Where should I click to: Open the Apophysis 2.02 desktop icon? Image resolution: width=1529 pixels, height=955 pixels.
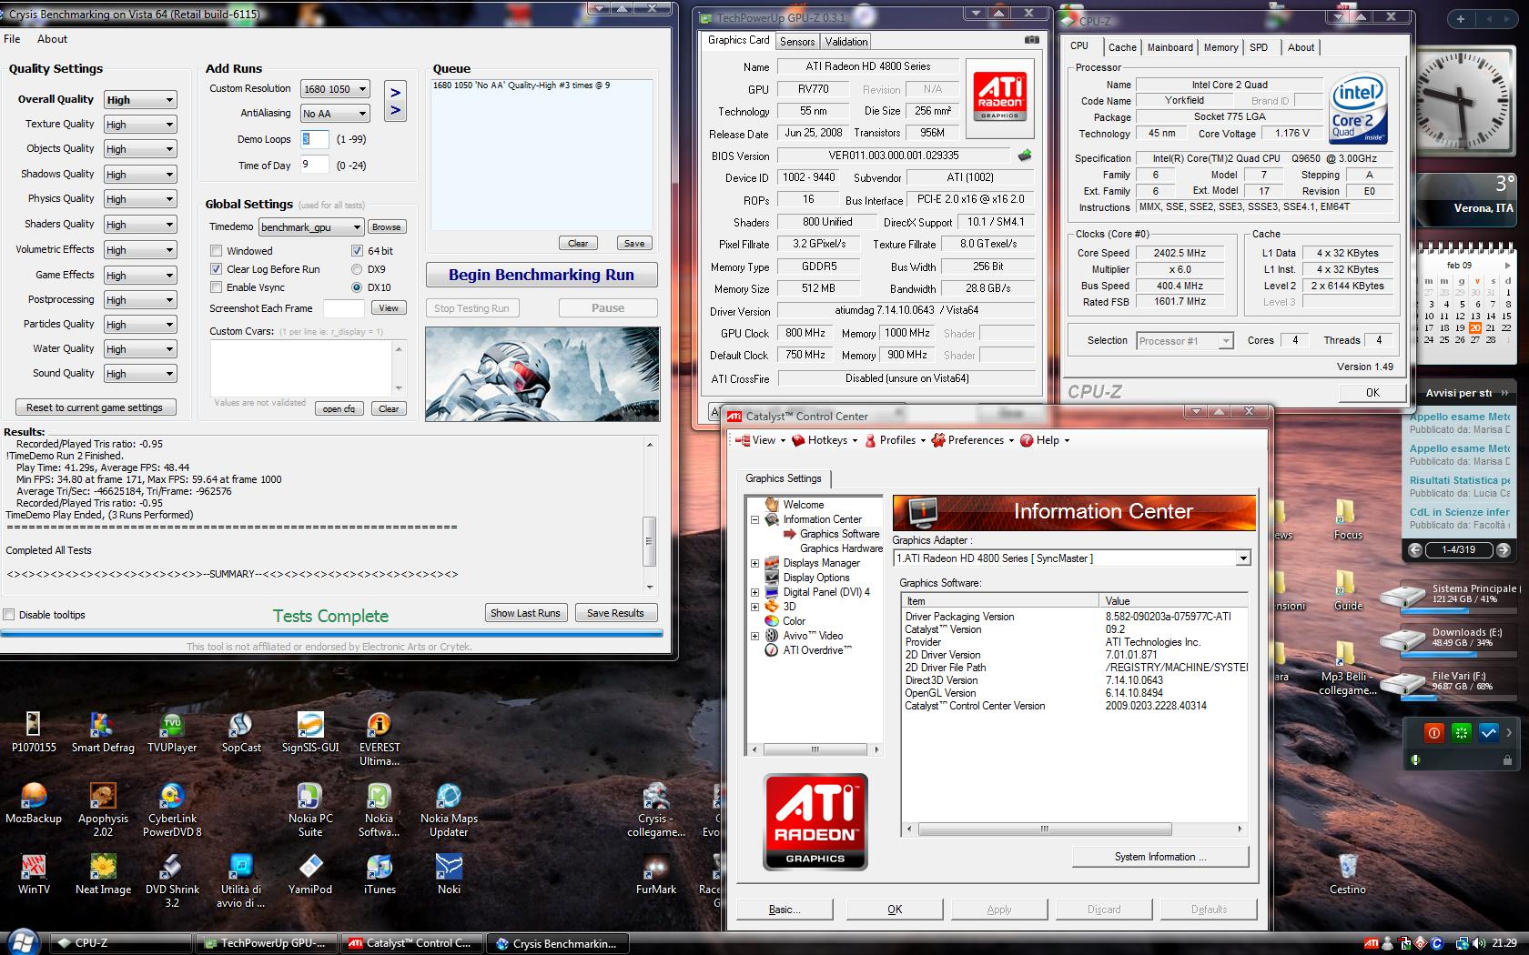(103, 809)
